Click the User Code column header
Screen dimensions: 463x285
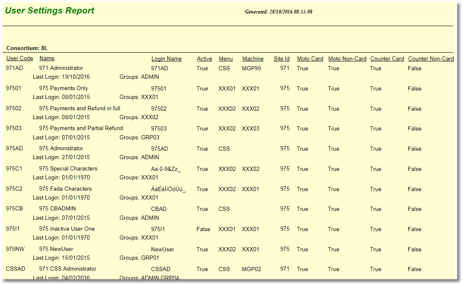(19, 59)
